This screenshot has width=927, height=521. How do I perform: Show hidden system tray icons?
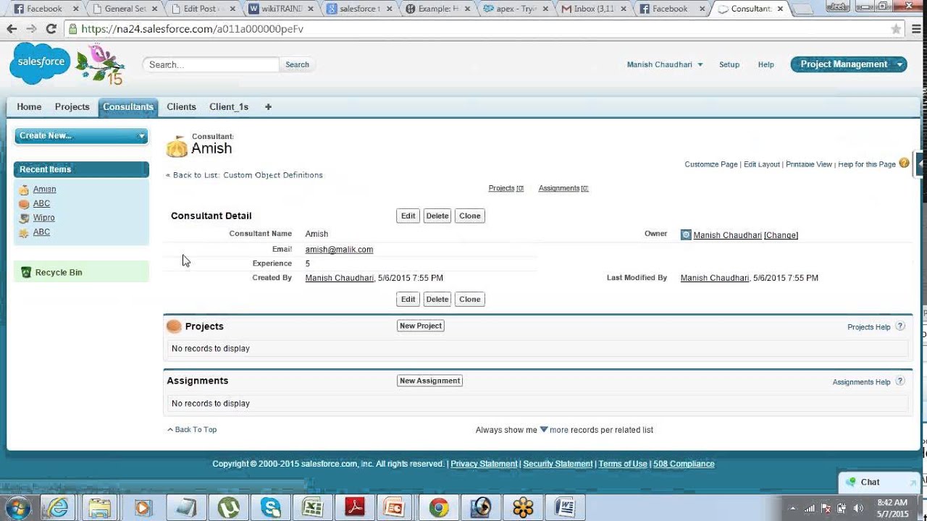pyautogui.click(x=792, y=508)
